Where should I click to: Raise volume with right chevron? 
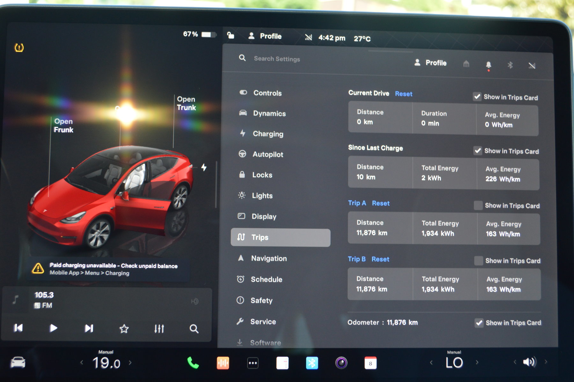pos(546,362)
